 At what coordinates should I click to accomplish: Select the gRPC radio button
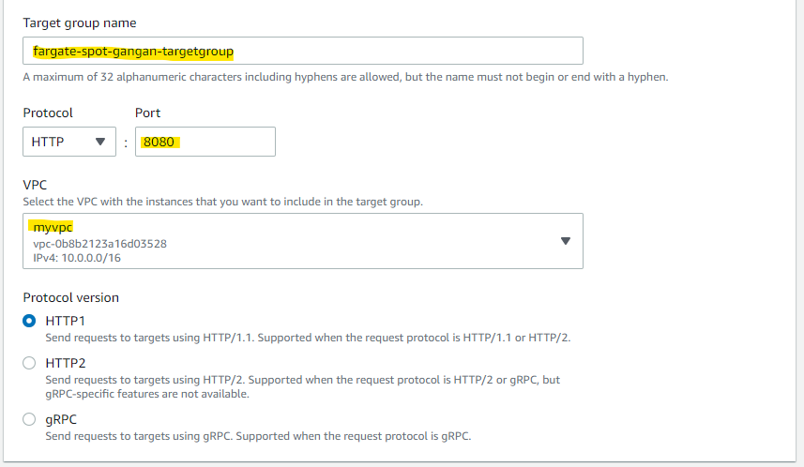[x=29, y=419]
